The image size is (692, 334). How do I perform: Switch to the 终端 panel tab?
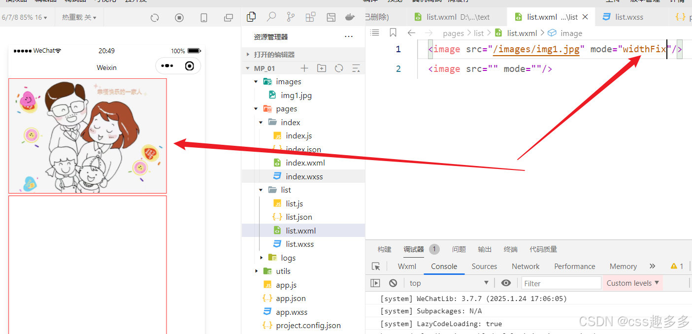pyautogui.click(x=511, y=249)
